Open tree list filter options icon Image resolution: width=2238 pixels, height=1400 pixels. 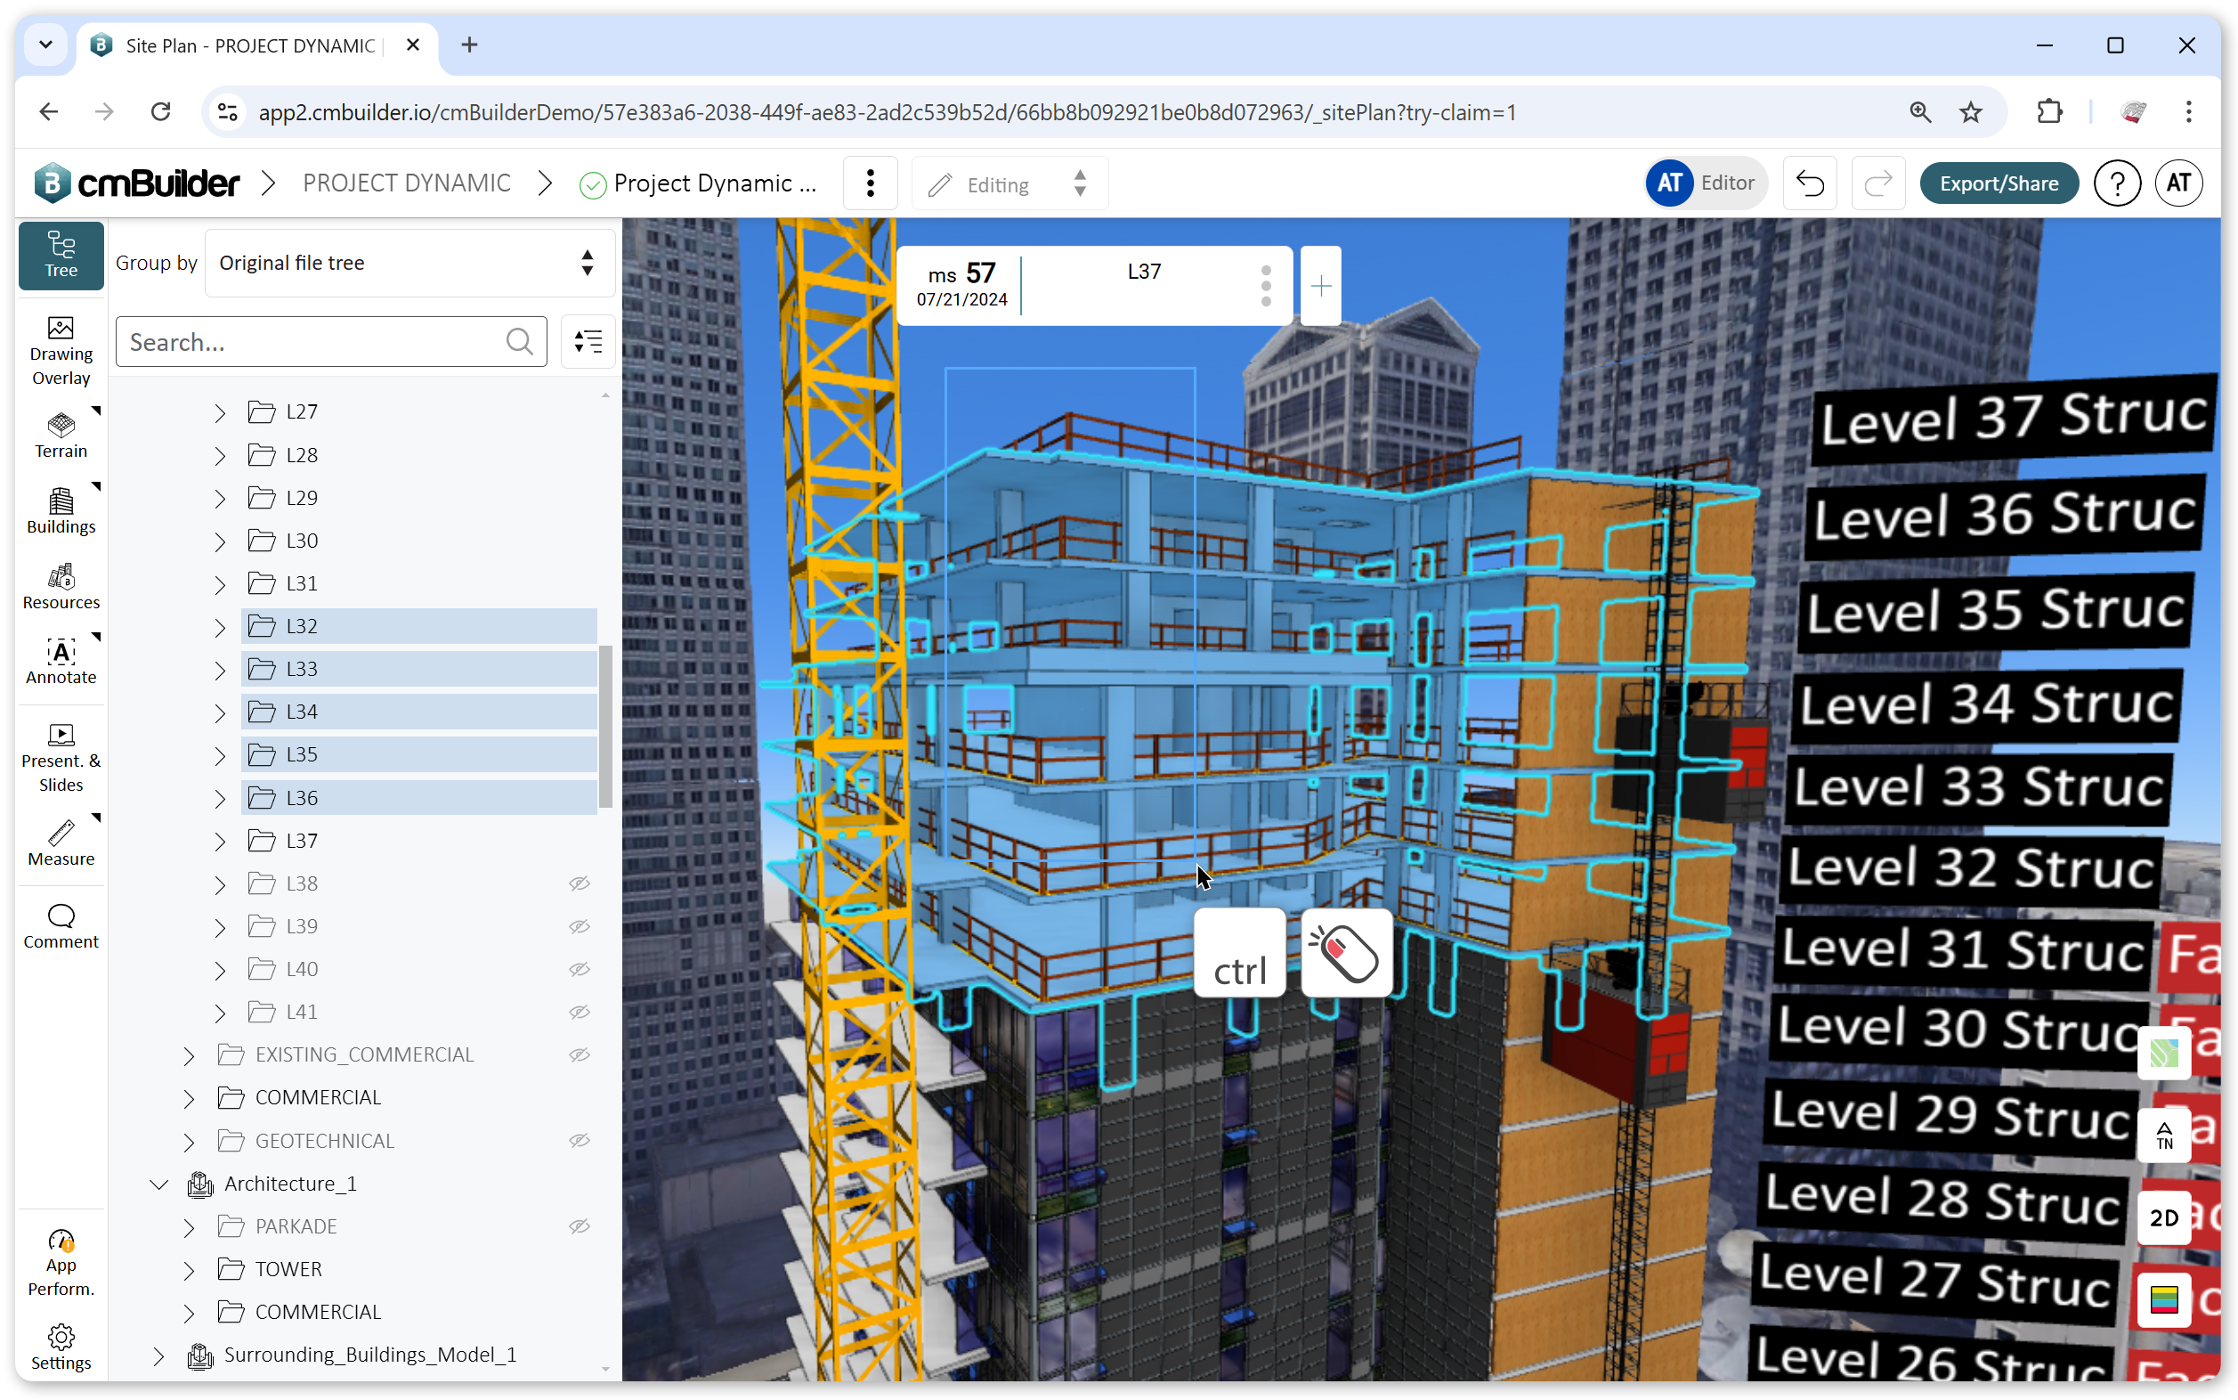588,342
